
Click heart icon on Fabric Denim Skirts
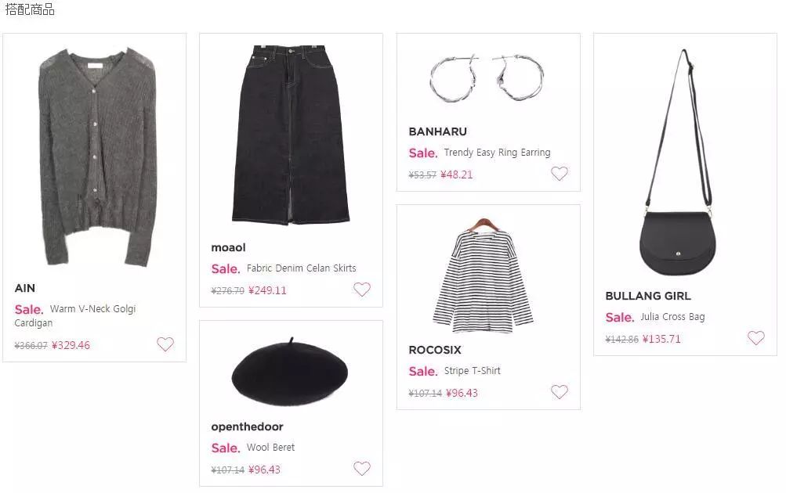click(361, 290)
